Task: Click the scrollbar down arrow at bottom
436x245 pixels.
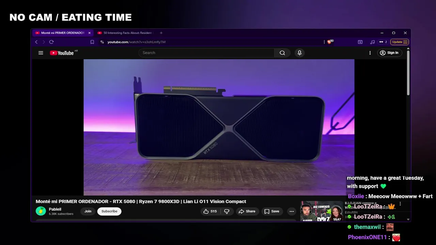Action: [x=408, y=219]
